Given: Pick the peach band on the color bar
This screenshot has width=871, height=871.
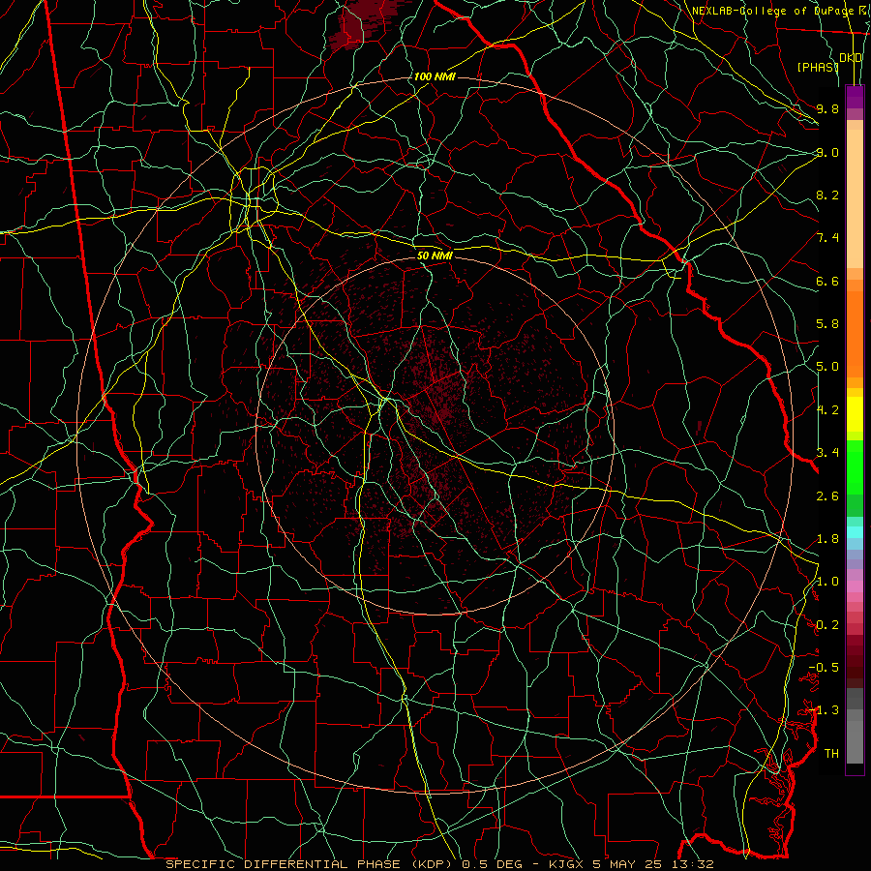Looking at the screenshot, I should (855, 198).
